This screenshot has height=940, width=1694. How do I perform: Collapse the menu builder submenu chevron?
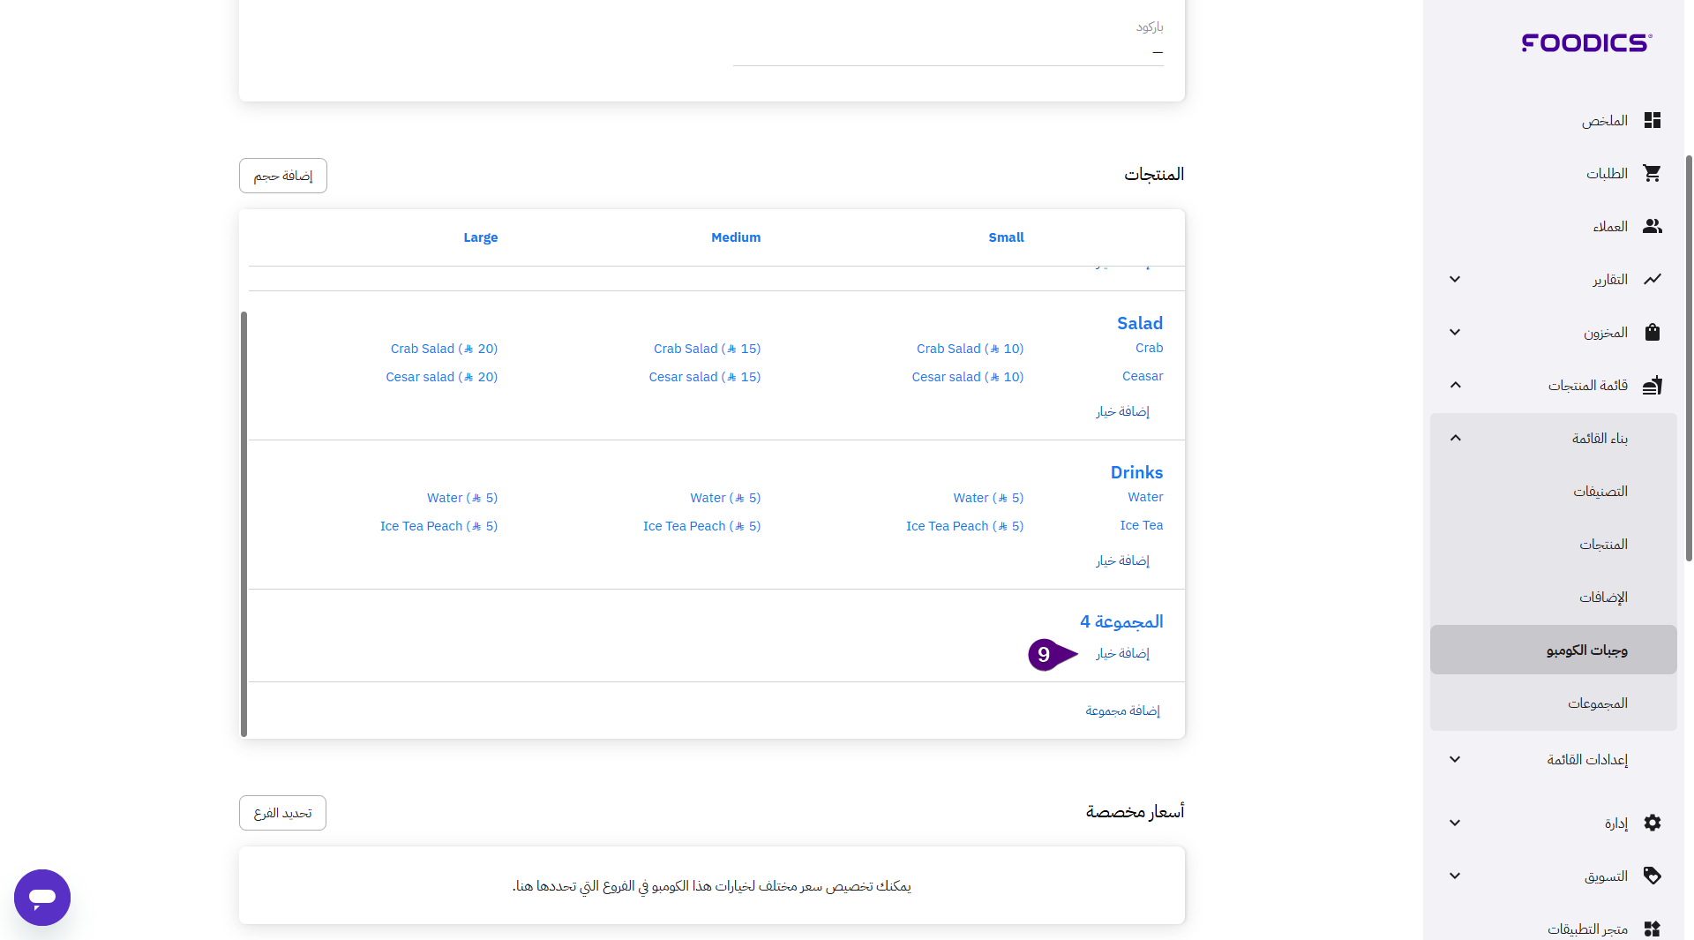pos(1455,438)
